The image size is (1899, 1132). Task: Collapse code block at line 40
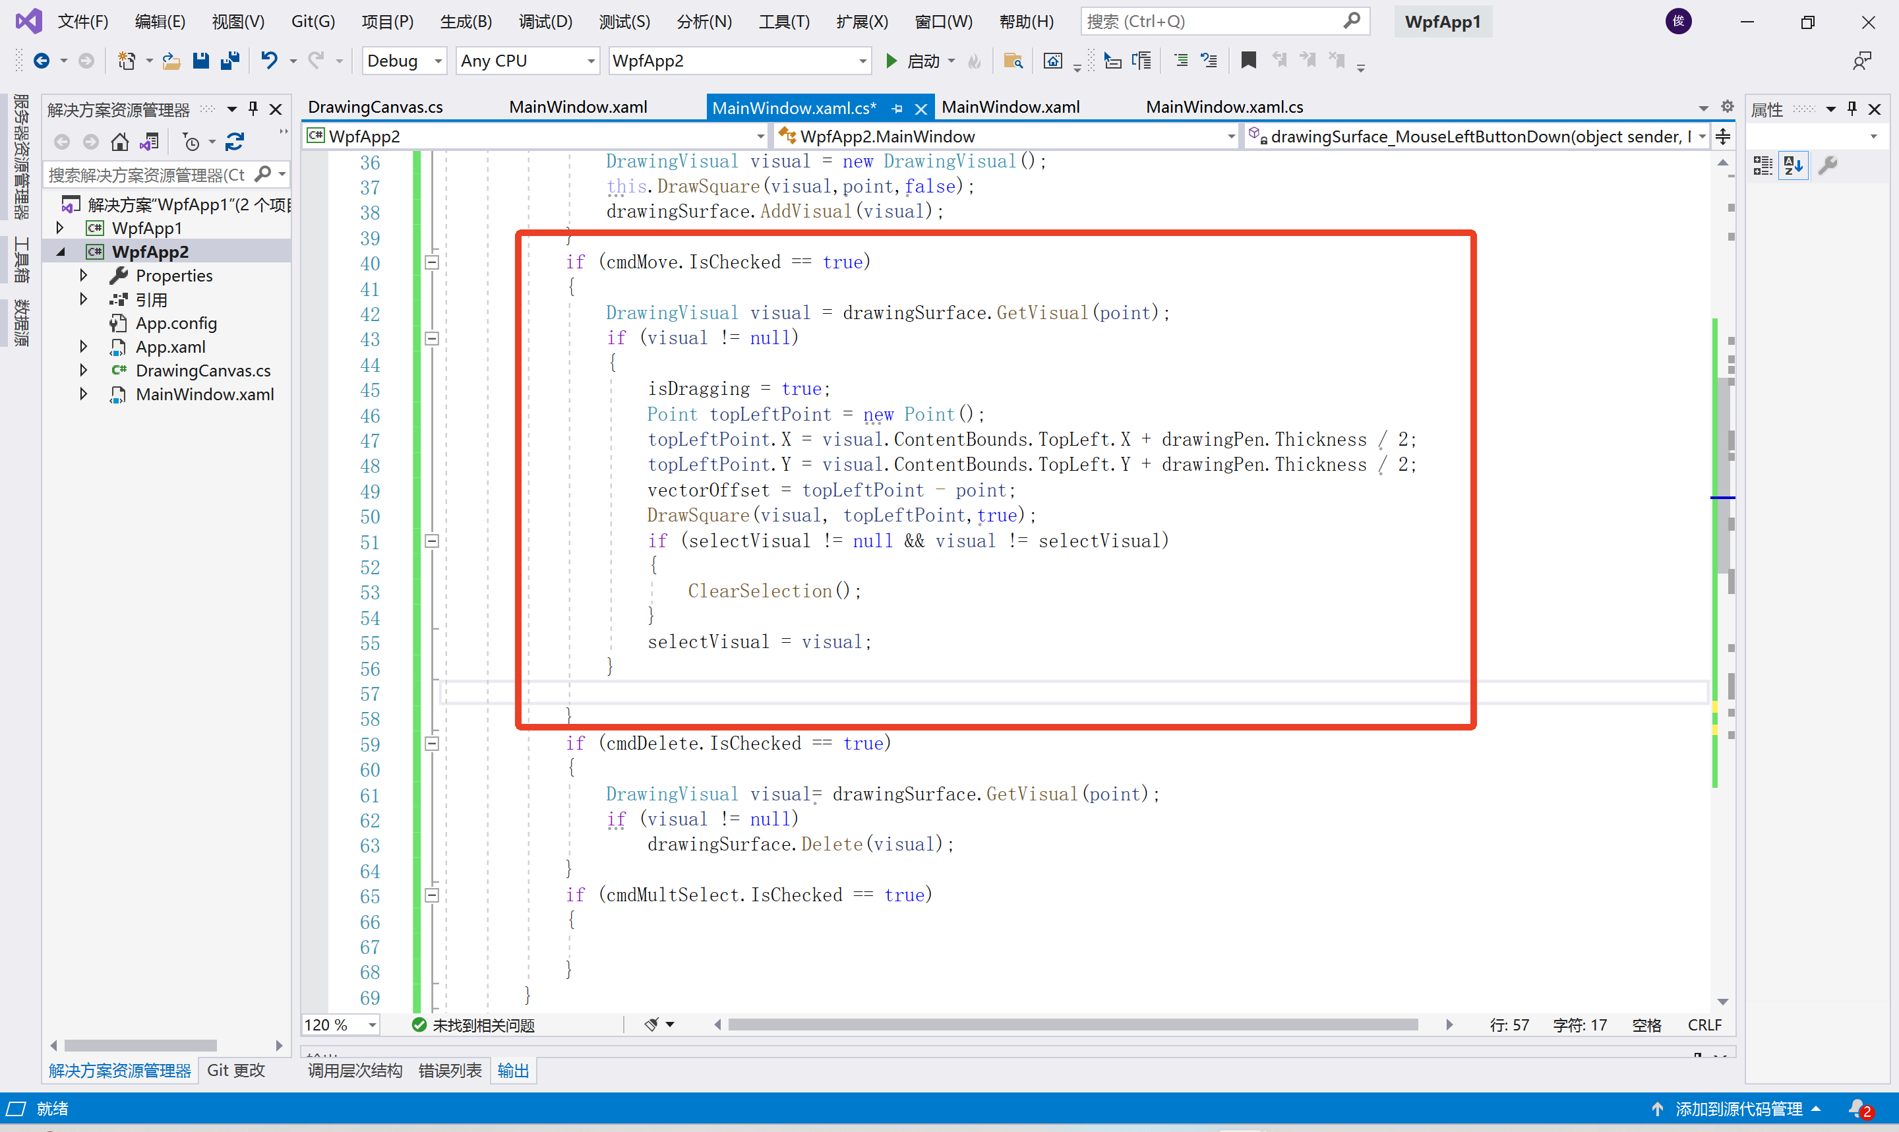click(x=432, y=262)
